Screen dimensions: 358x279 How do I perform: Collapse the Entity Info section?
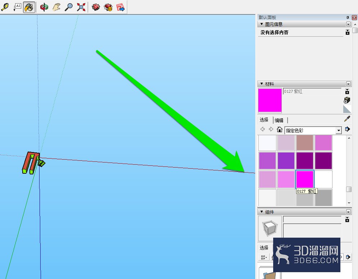click(x=262, y=24)
